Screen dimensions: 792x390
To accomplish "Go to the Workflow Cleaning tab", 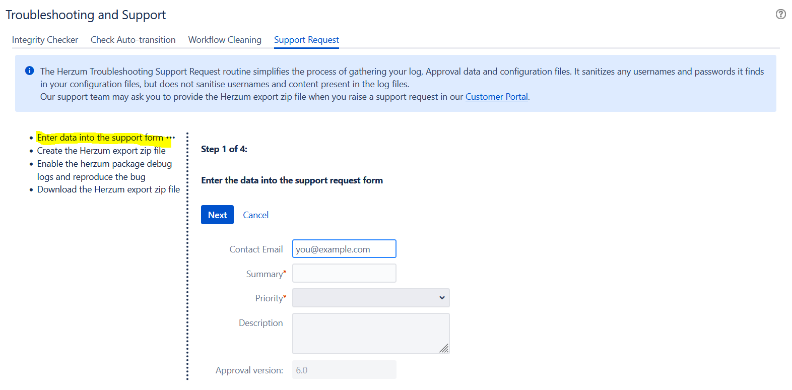I will coord(225,40).
